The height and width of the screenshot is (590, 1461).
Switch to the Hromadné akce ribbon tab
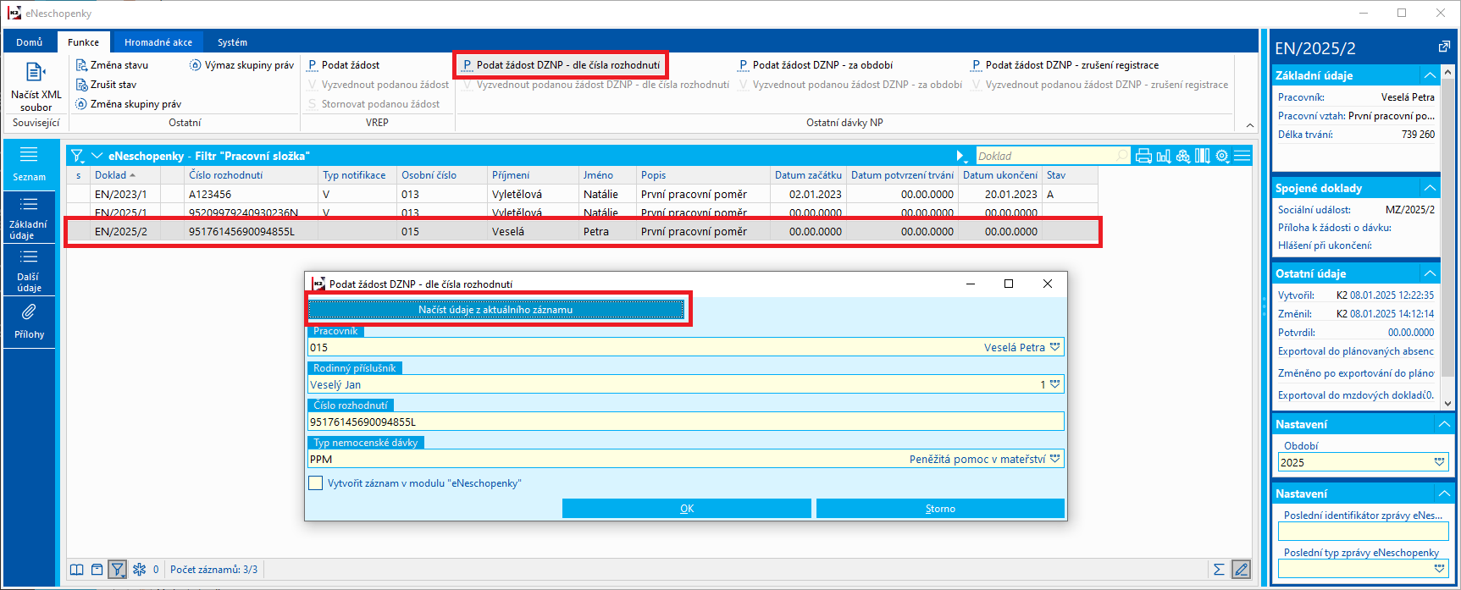[x=158, y=42]
